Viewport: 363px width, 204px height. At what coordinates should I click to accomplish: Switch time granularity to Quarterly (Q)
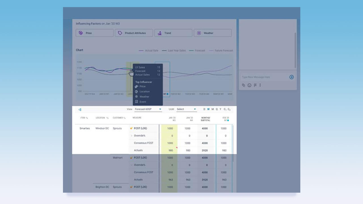click(x=217, y=109)
